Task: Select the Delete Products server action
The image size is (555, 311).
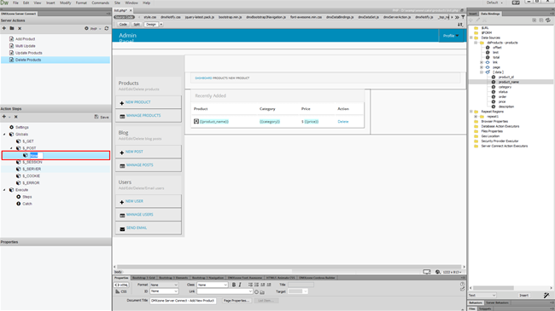Action: tap(55, 60)
